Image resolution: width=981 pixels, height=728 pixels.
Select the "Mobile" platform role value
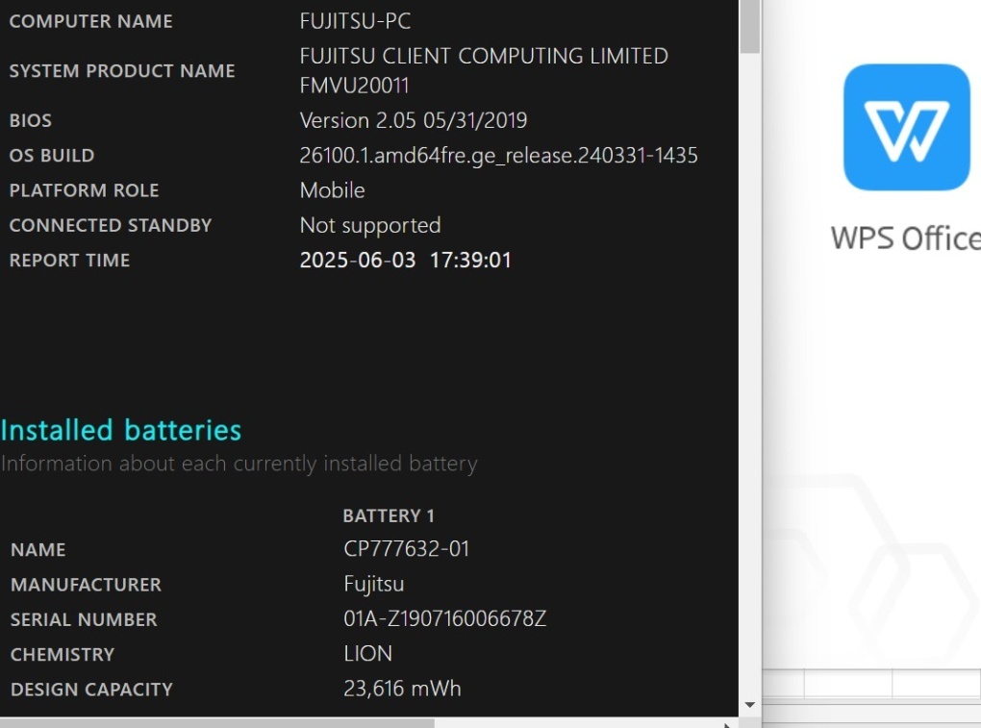pos(332,190)
